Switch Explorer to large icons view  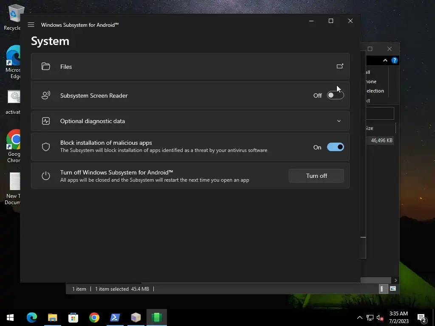[x=393, y=289]
